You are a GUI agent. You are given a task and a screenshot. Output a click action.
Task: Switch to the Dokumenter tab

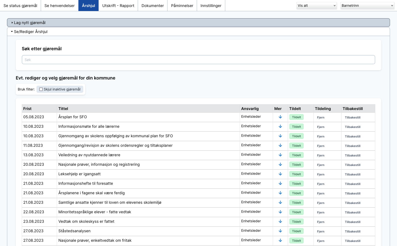pos(152,5)
